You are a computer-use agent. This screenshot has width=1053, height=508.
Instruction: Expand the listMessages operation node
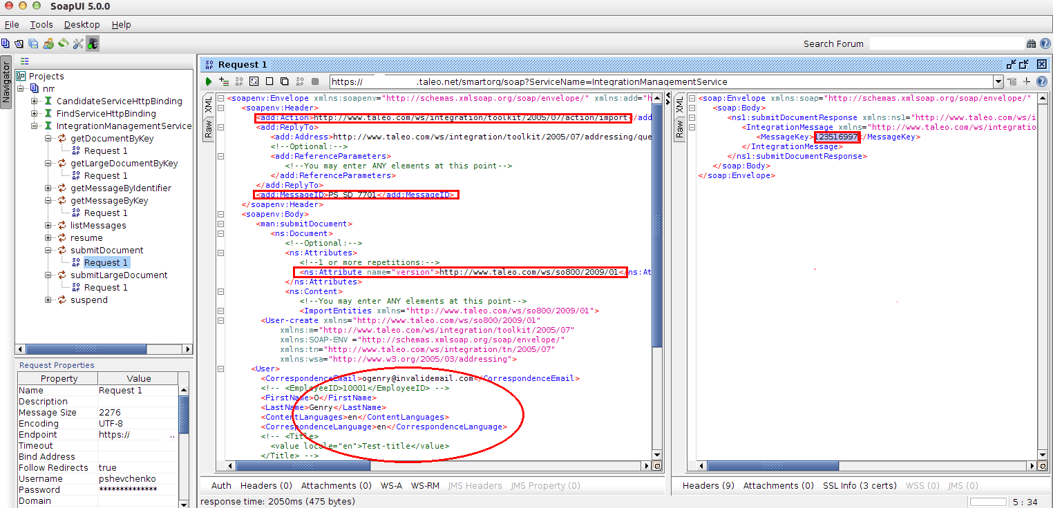click(x=49, y=226)
